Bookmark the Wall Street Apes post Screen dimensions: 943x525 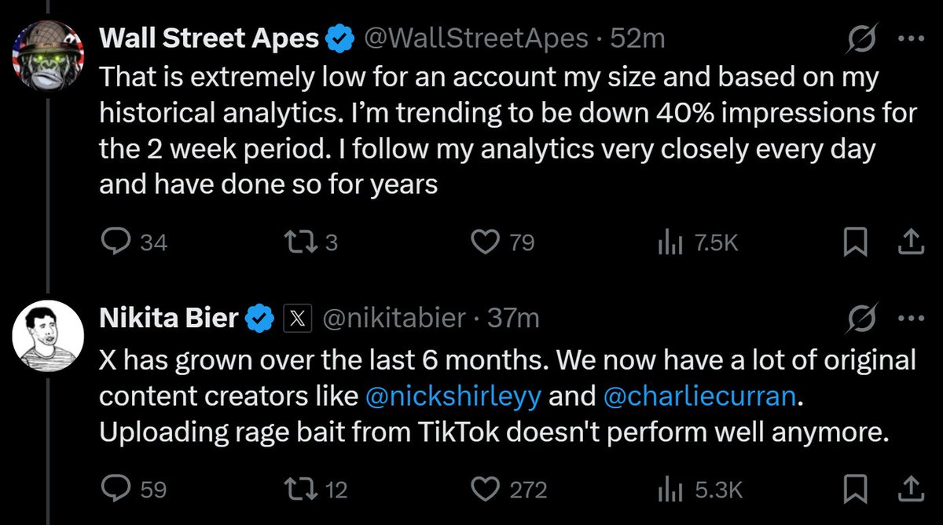(855, 244)
